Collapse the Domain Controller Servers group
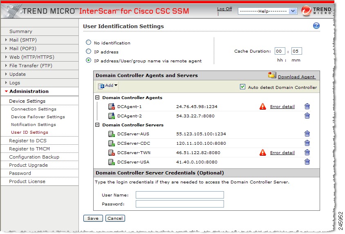Image resolution: width=345 pixels, height=234 pixels. click(x=97, y=125)
